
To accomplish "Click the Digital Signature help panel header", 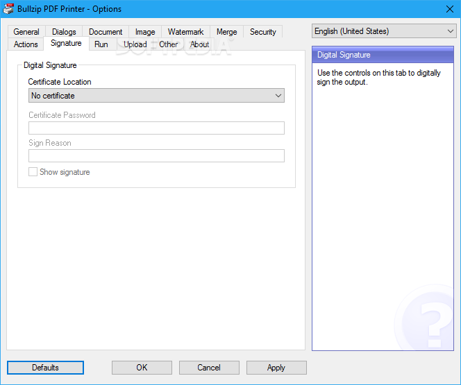I will click(383, 55).
